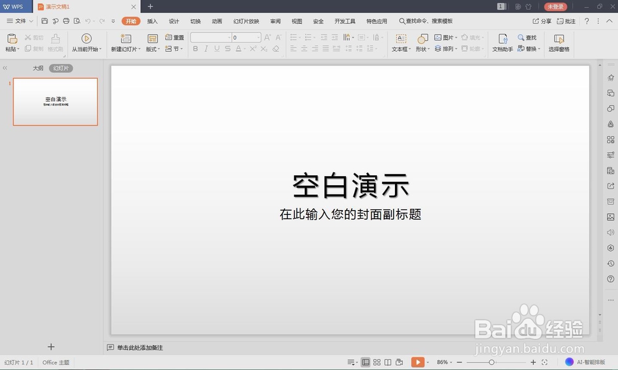Image resolution: width=618 pixels, height=370 pixels.
Task: Increase font size with A+ icon
Action: click(268, 38)
